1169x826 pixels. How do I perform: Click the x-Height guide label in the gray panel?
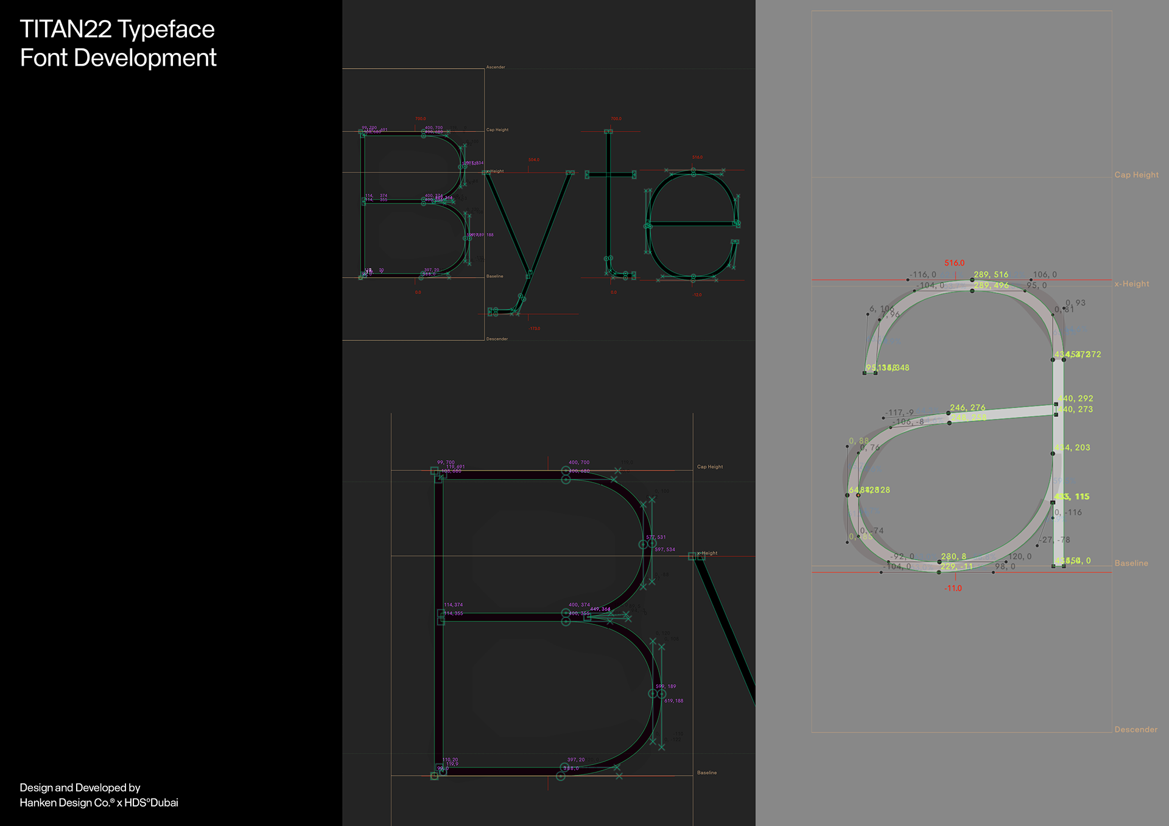tap(1131, 284)
